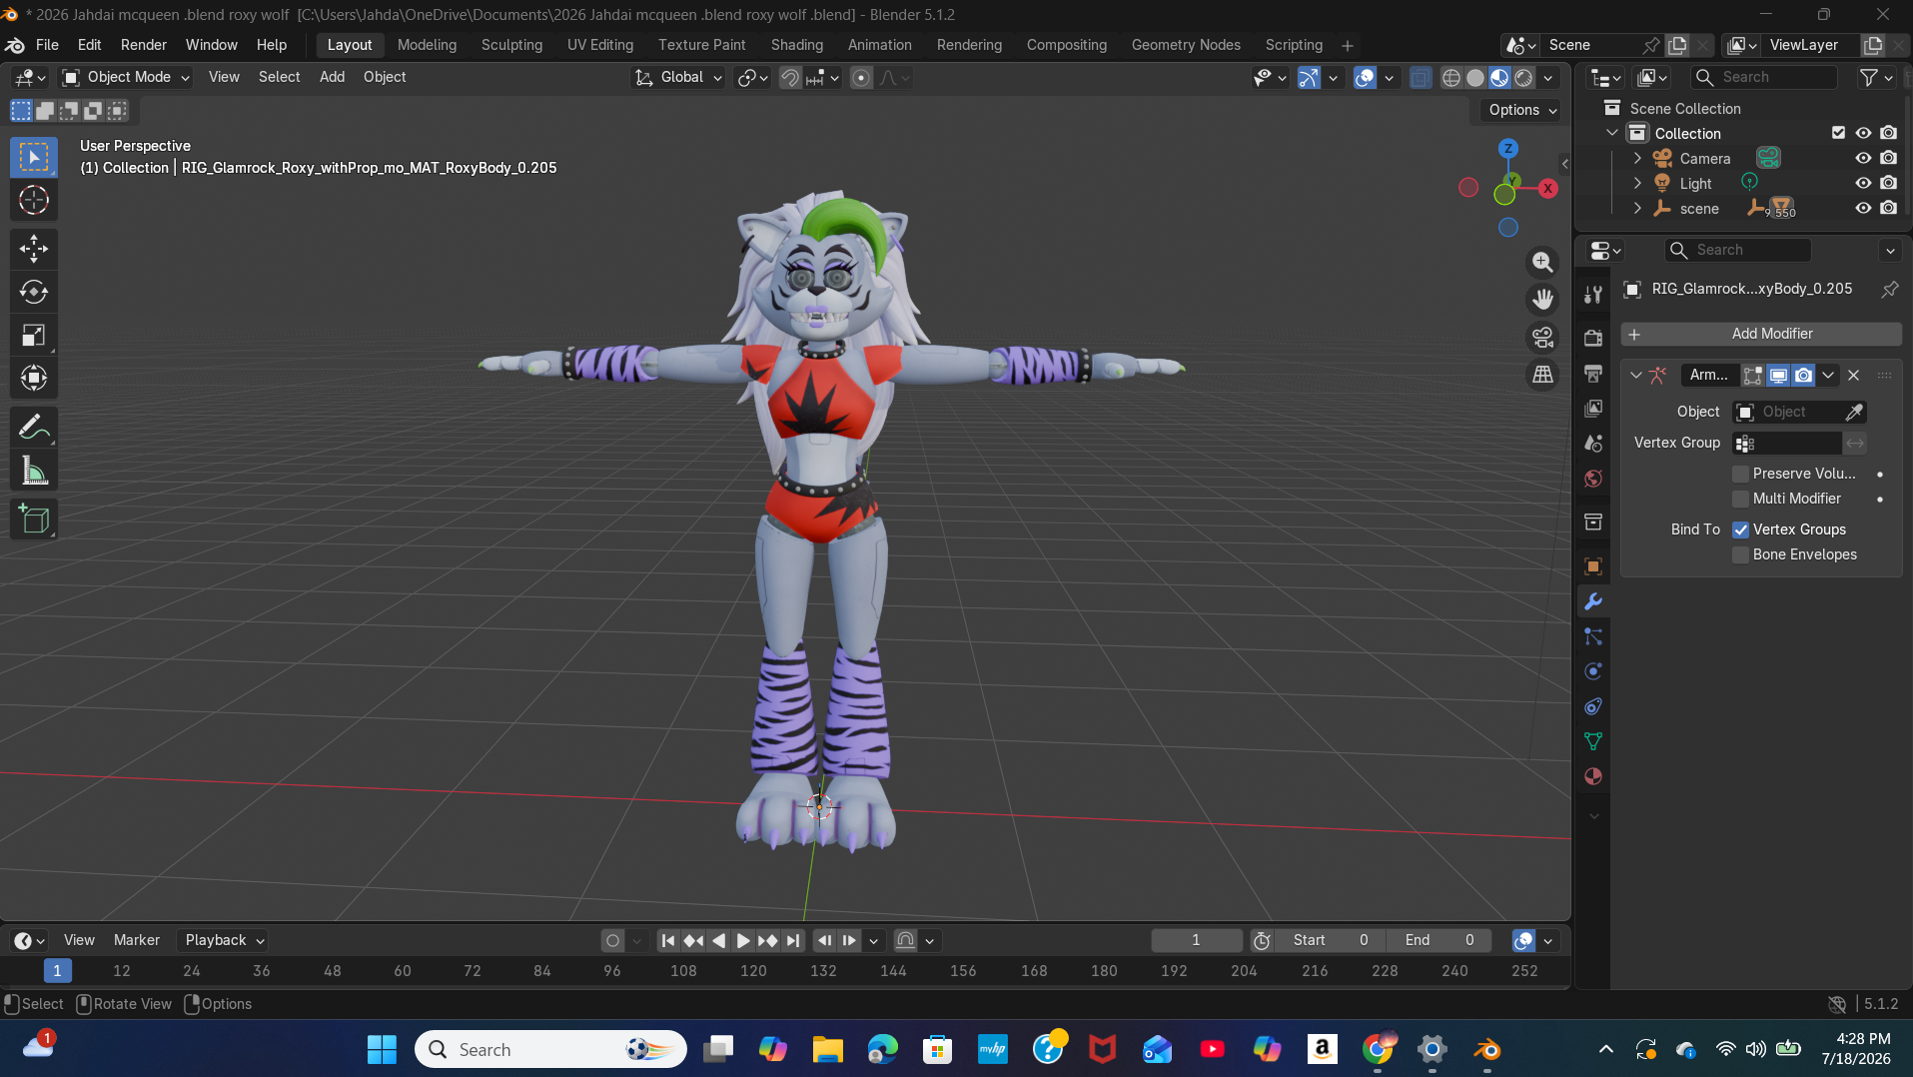Expand the scene item in outliner
This screenshot has width=1913, height=1077.
pyautogui.click(x=1637, y=208)
